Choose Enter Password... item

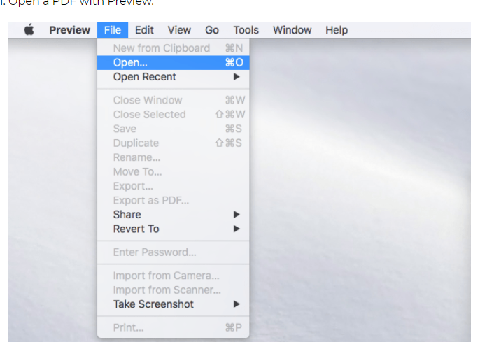tap(174, 252)
